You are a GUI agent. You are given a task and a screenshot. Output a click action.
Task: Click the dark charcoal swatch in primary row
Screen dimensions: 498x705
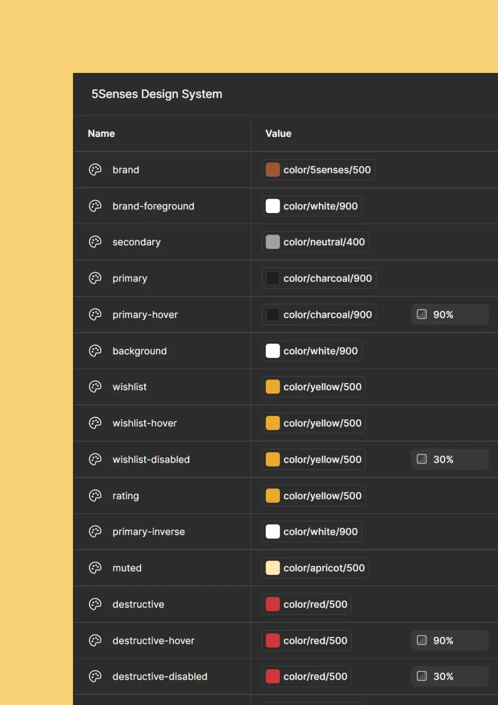click(272, 278)
